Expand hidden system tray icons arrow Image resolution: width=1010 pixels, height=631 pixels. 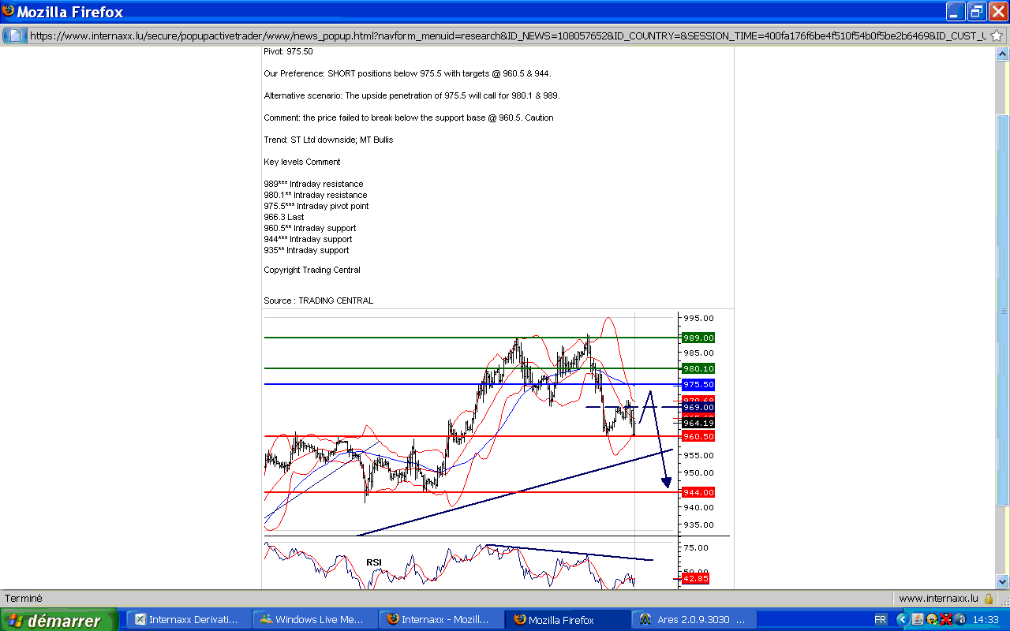click(903, 620)
